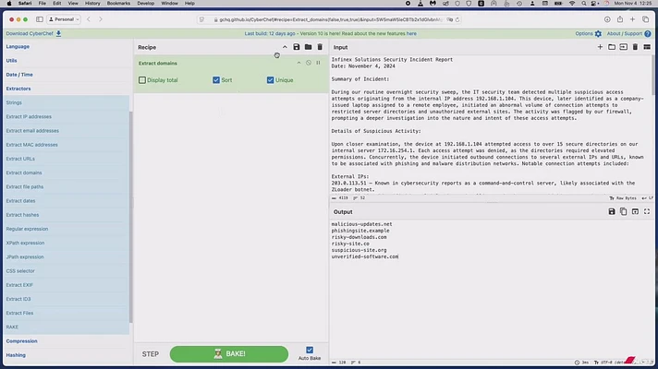Select Extract EXIF operation

[67, 285]
